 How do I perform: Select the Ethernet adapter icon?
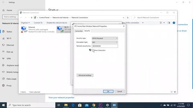pos(24,29)
